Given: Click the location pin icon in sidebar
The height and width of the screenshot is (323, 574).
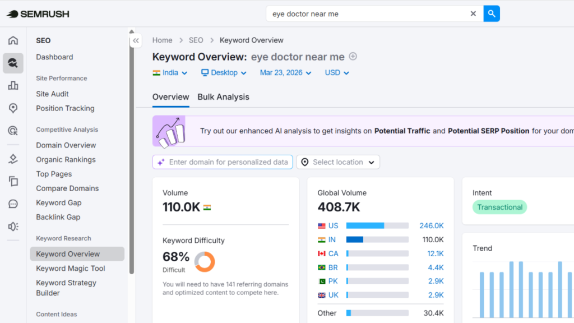Looking at the screenshot, I should point(13,108).
